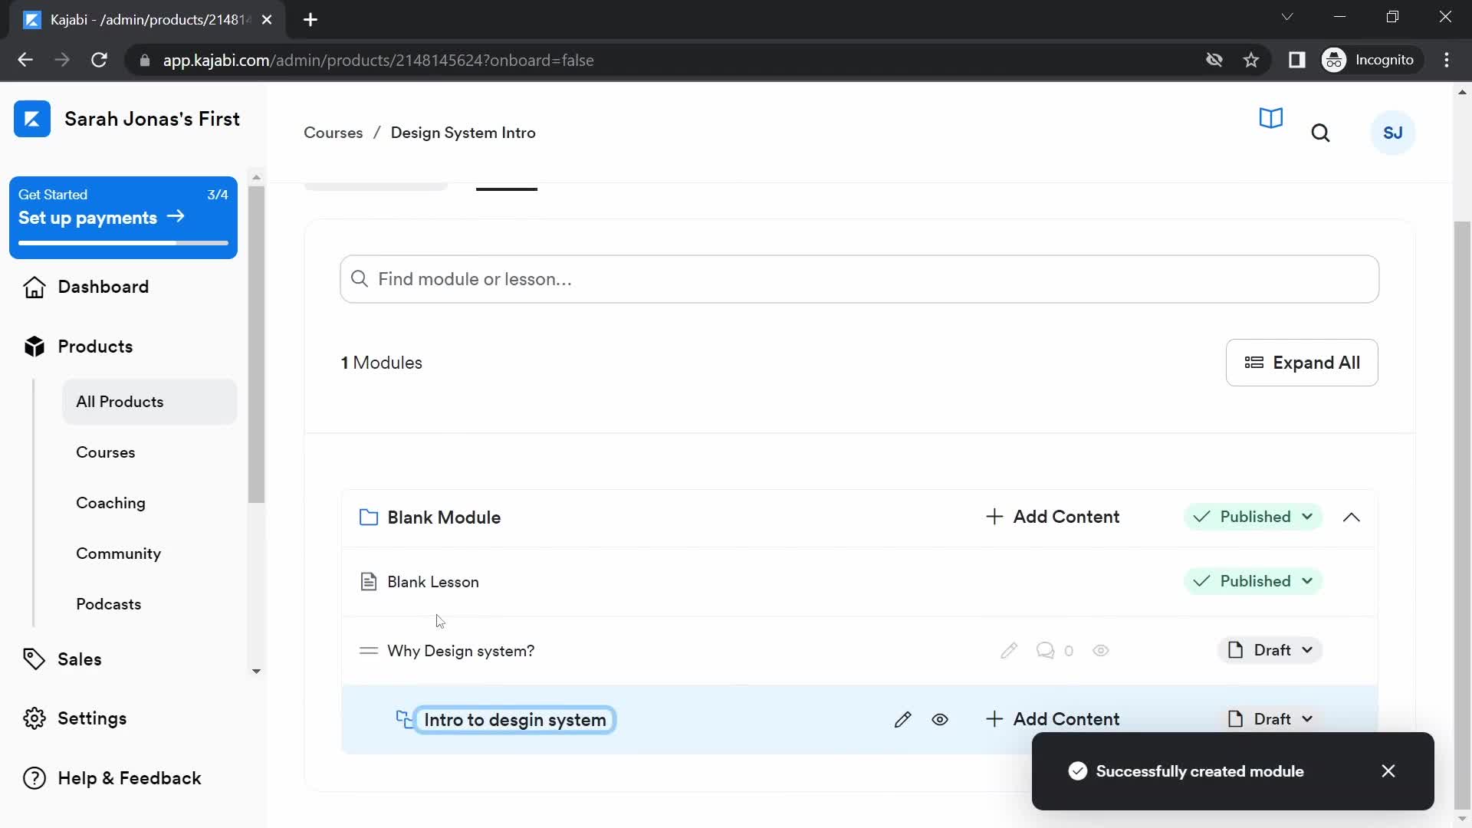Click the visibility eye icon on 'Why Design system?'
Screen dimensions: 1472x828
tap(1101, 650)
